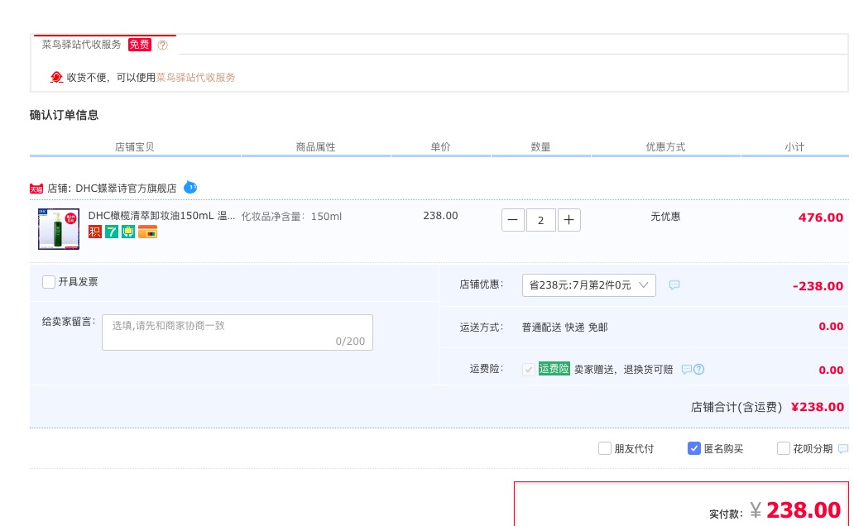This screenshot has width=854, height=526.
Task: Click the green 运费险 badge
Action: pyautogui.click(x=554, y=369)
